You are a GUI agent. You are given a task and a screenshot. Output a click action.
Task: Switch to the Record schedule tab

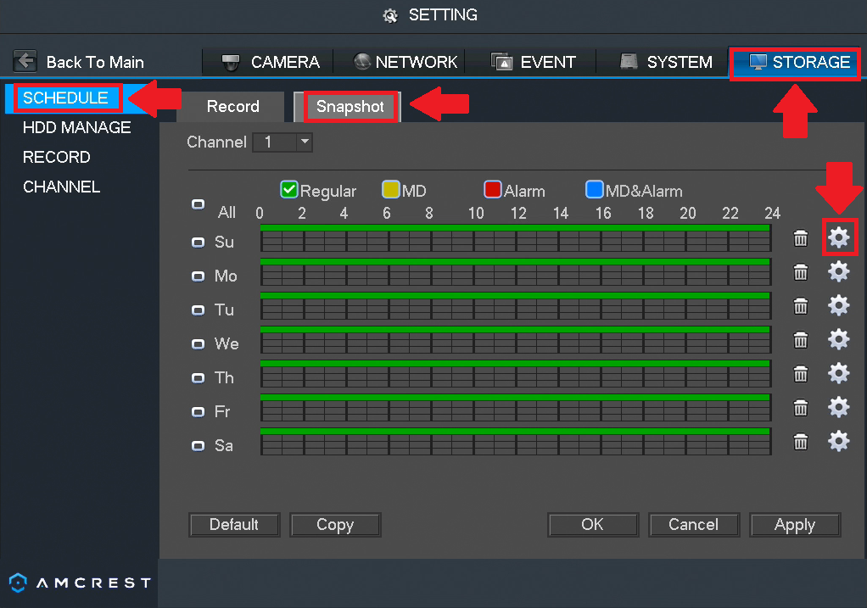point(232,106)
